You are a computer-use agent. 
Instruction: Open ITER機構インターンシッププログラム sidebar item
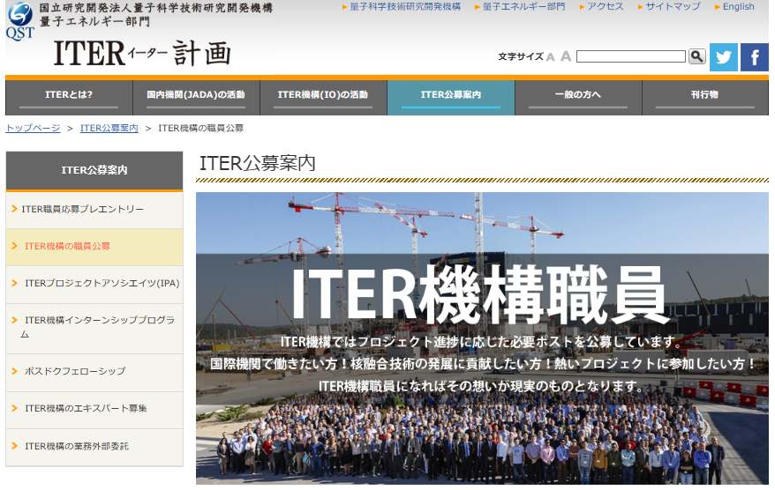point(94,328)
